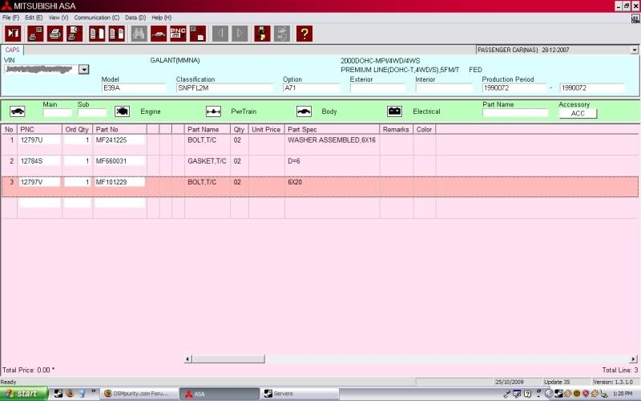The image size is (641, 401).
Task: Click the print preview toolbar icon
Action: pyautogui.click(x=35, y=34)
